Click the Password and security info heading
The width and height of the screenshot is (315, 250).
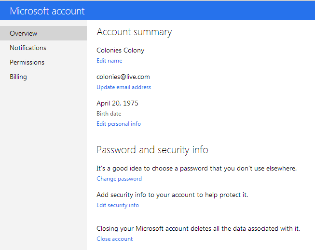click(x=152, y=150)
